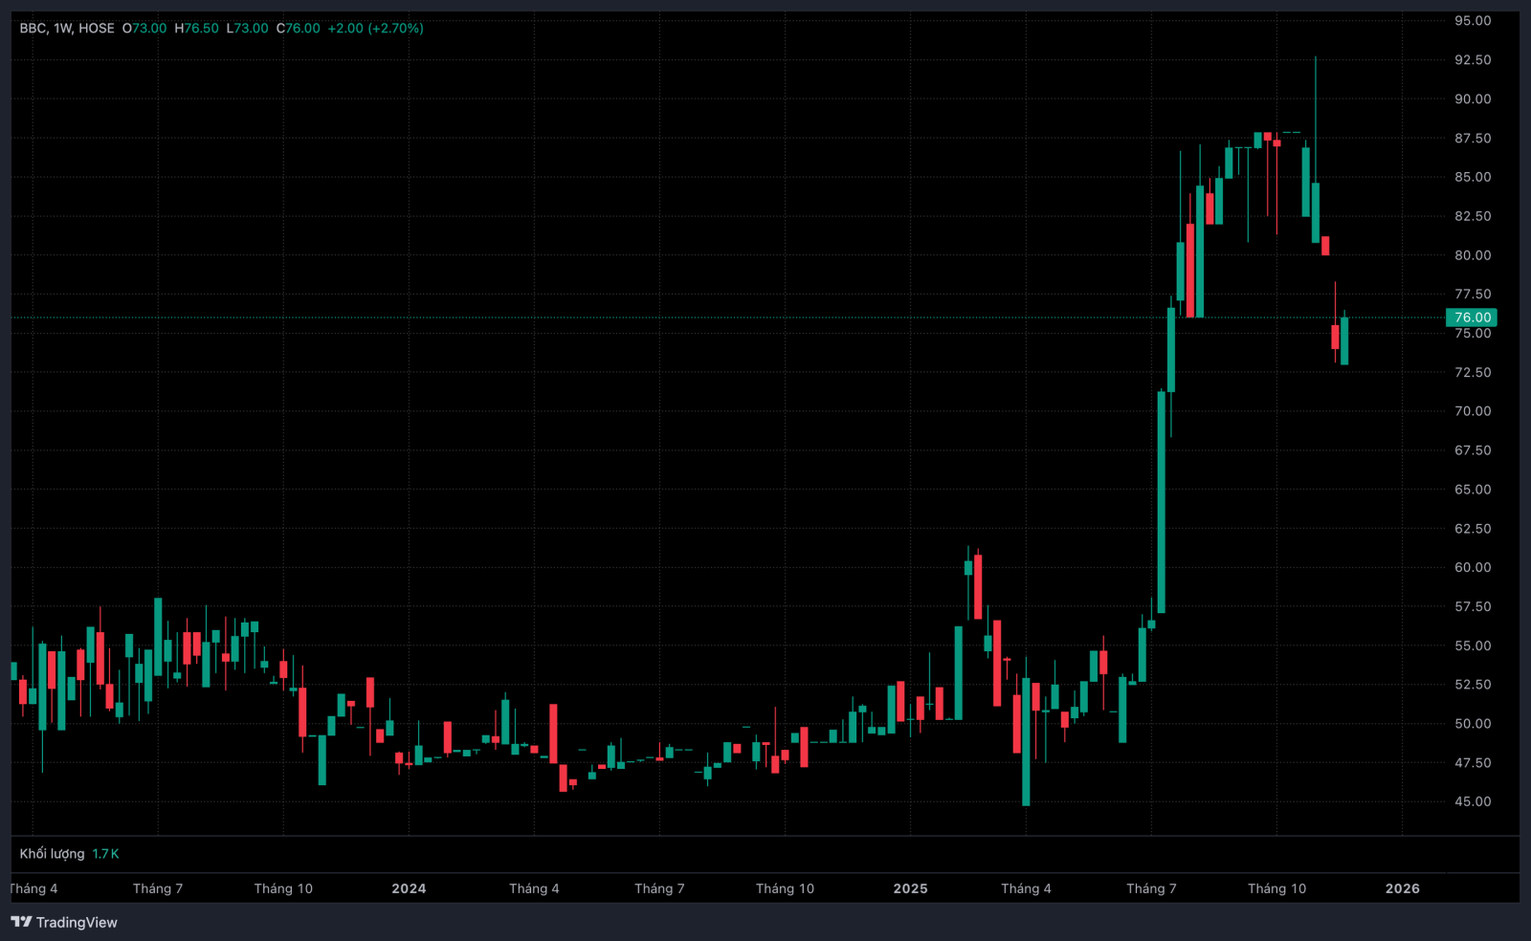Click the 2026 year label on time axis

point(1403,888)
